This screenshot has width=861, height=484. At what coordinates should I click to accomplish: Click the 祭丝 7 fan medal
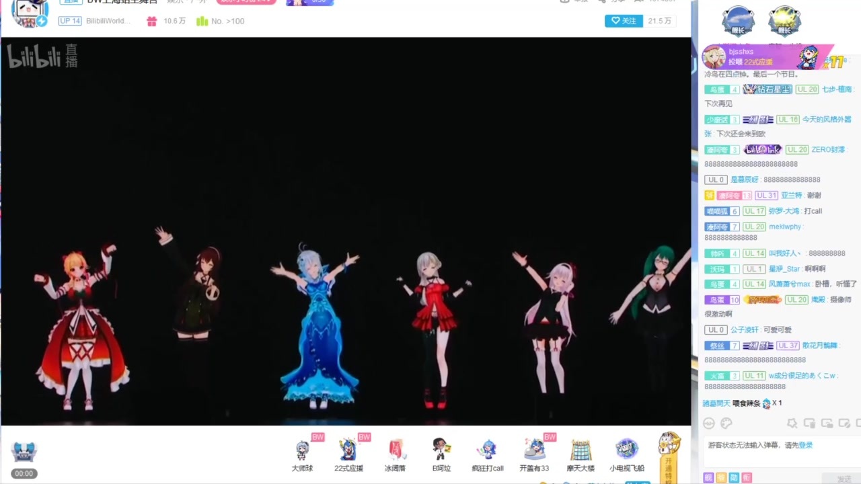click(722, 346)
